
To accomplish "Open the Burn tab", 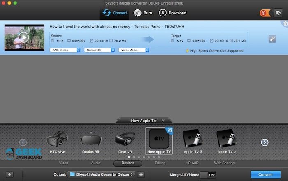I will (143, 13).
